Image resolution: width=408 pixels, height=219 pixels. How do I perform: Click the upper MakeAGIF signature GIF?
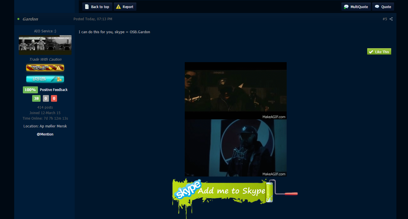236,91
